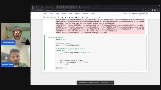The image size is (161, 90).
Task: Click the kernel idle circle indicator
Action: [147, 13]
